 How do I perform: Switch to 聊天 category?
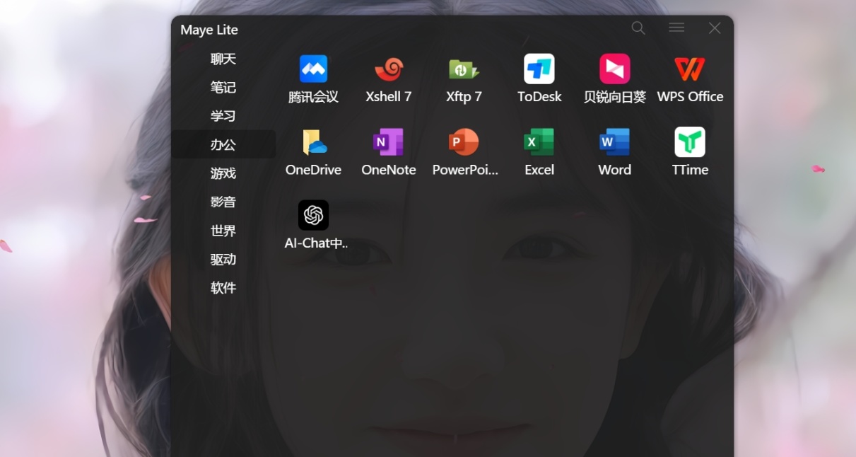[x=223, y=59]
